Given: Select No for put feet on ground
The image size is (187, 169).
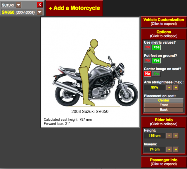Looking at the screenshot, I should tap(148, 60).
